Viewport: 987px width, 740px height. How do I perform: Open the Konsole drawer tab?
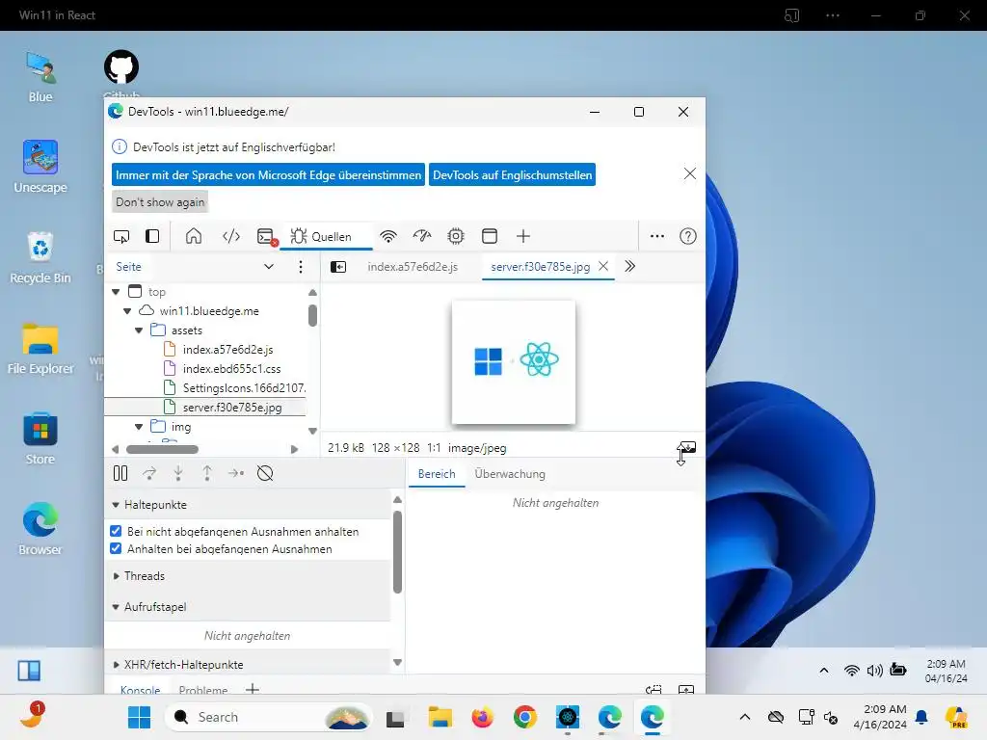click(140, 690)
